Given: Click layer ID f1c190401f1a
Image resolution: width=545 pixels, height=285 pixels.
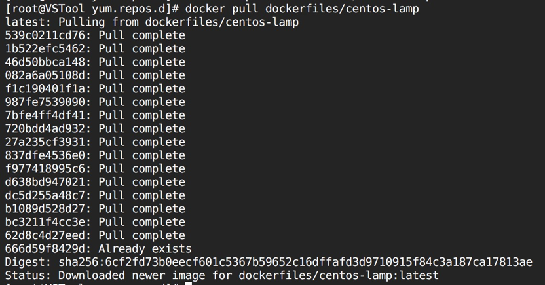Looking at the screenshot, I should click(x=45, y=88).
